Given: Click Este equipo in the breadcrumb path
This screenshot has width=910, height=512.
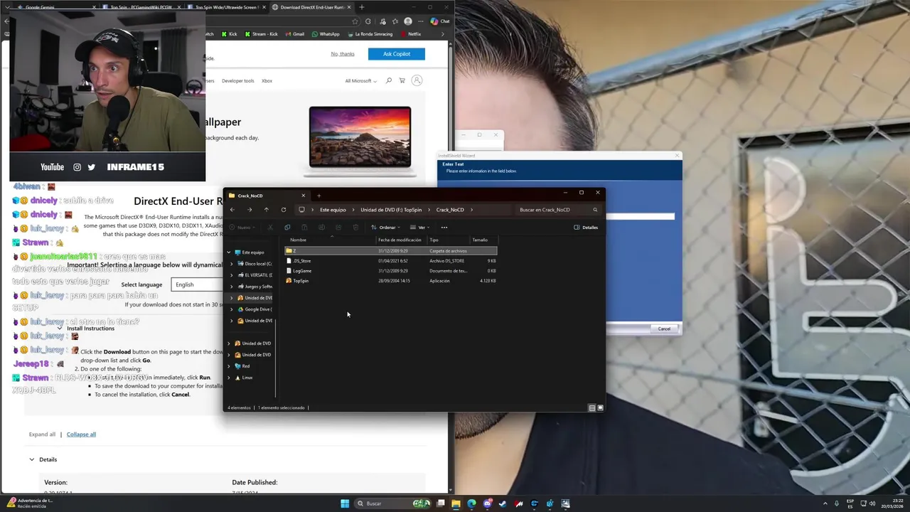Looking at the screenshot, I should (333, 210).
